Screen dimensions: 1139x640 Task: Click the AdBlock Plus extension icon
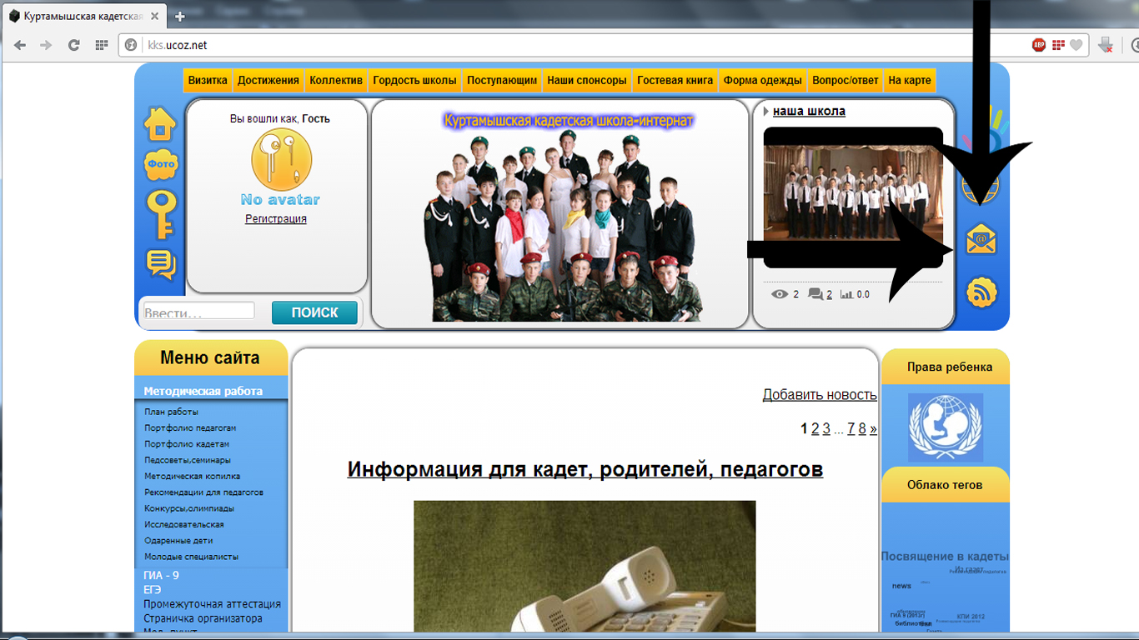pyautogui.click(x=1039, y=45)
